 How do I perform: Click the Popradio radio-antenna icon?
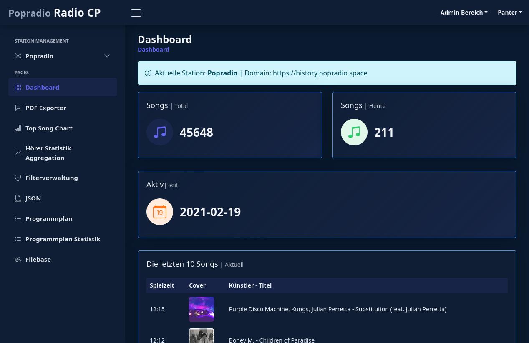(x=18, y=56)
